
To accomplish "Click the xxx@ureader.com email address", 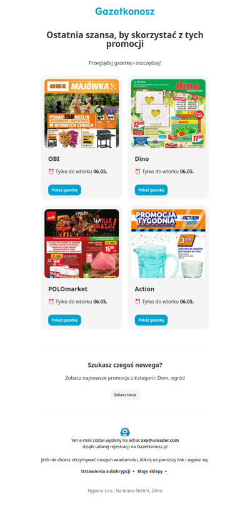I will point(160,441).
